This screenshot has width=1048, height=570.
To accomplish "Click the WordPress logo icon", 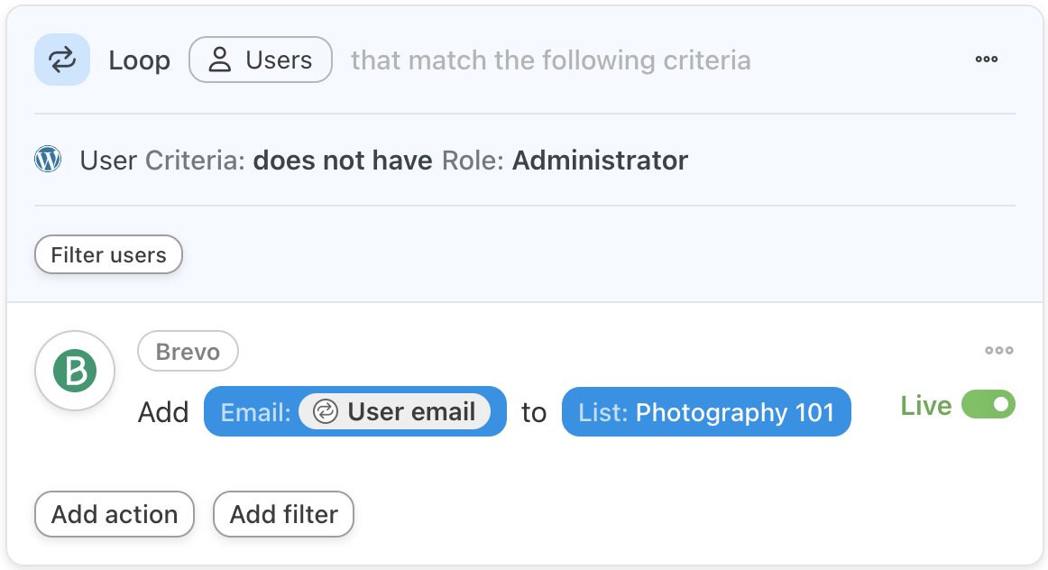I will tap(48, 160).
